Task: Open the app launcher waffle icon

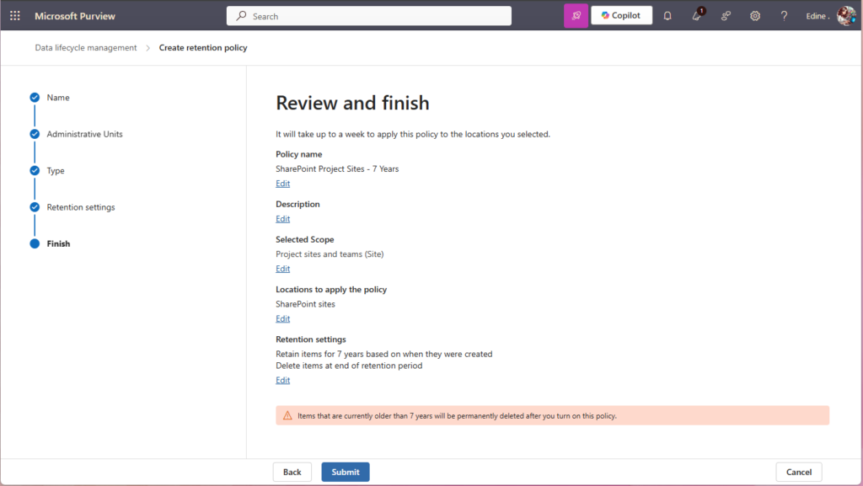Action: point(15,16)
